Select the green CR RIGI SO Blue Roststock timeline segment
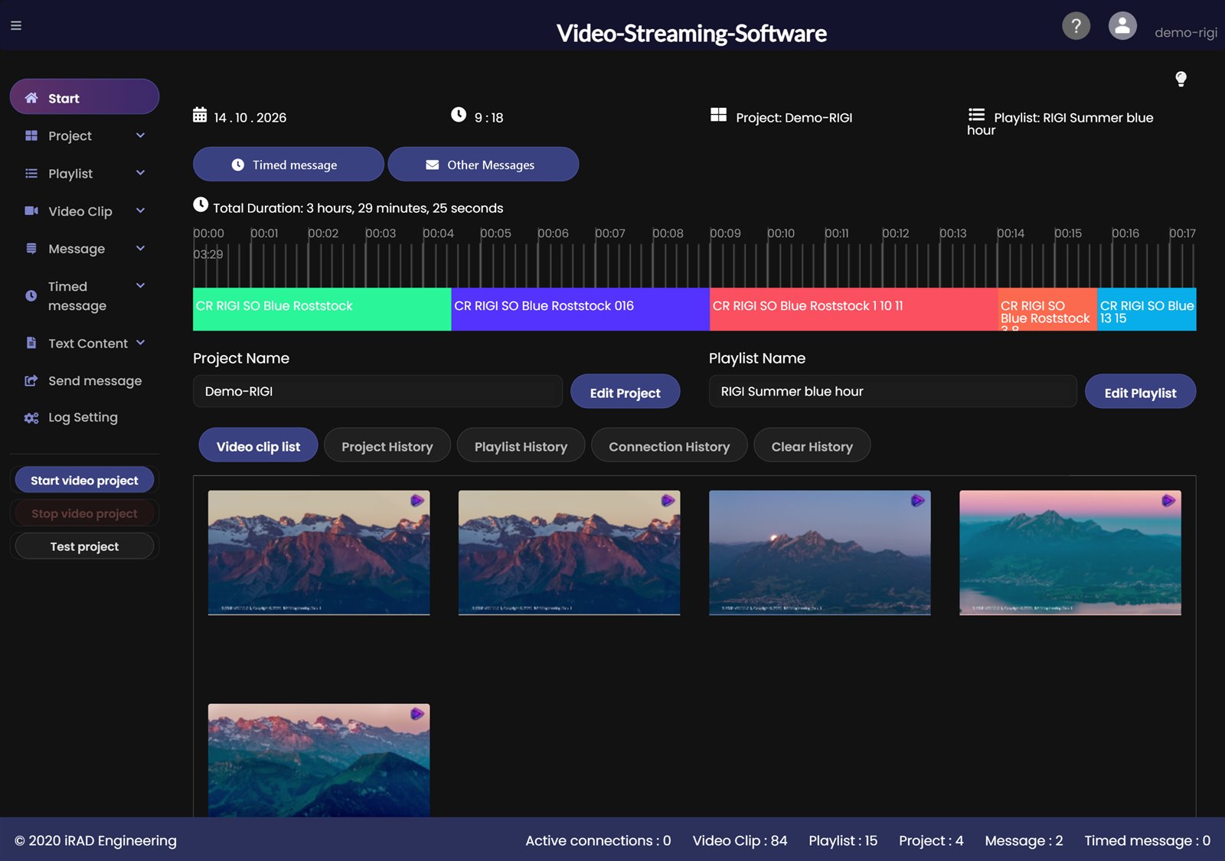Viewport: 1225px width, 861px height. coord(322,309)
